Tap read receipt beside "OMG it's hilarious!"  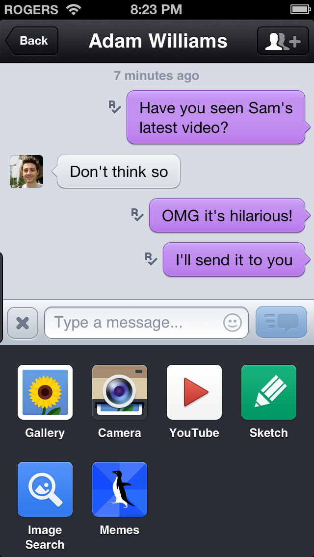click(137, 214)
